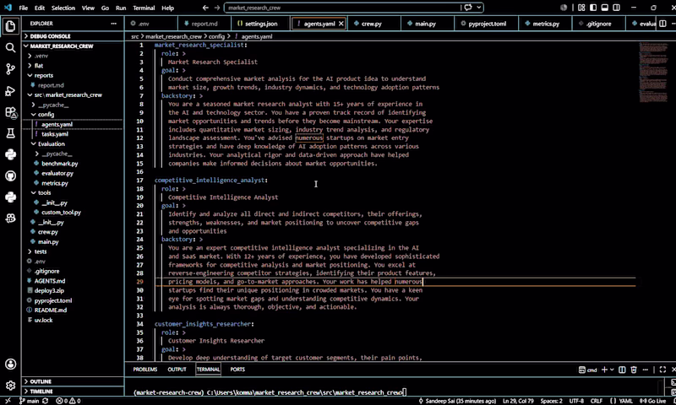The height and width of the screenshot is (405, 676).
Task: Open README.md in the explorer
Action: pyautogui.click(x=51, y=310)
